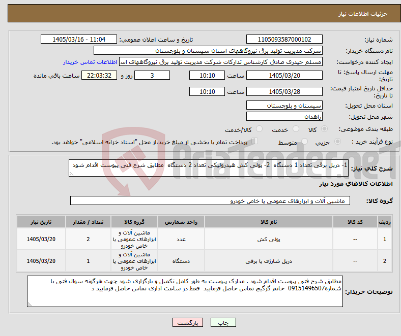Viewport: 401px width, 336px height.
Task: Click the buyer organization name field
Action: (208, 51)
